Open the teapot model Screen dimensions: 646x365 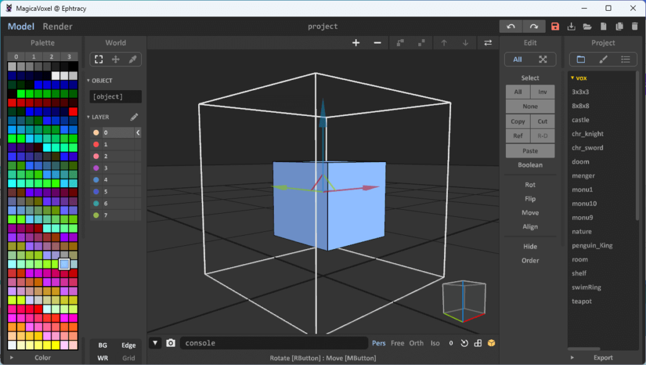click(582, 301)
